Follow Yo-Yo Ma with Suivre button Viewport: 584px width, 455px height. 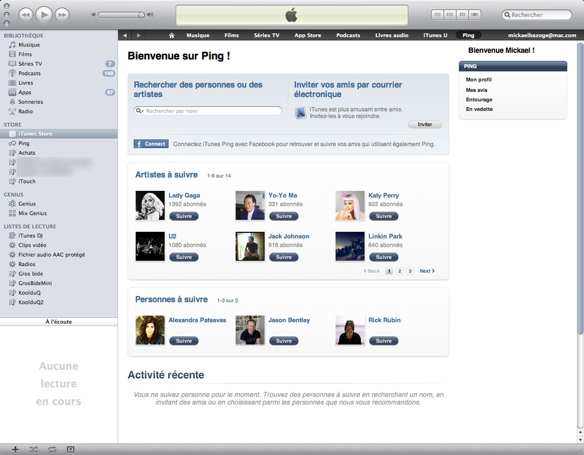[284, 216]
